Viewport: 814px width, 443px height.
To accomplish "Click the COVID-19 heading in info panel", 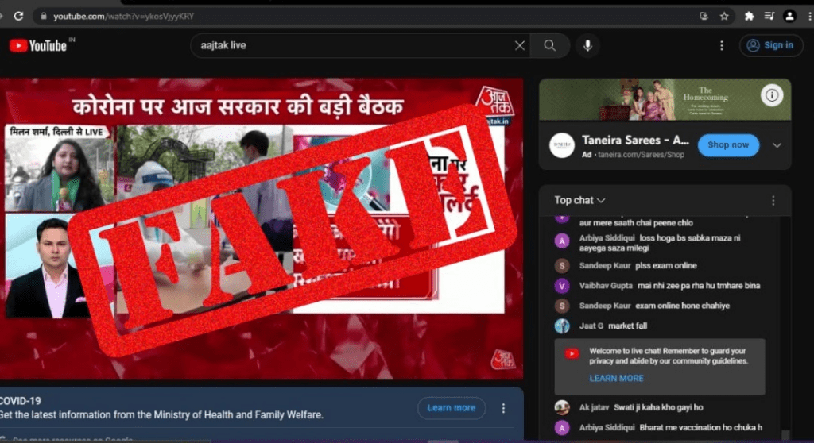I will (x=20, y=401).
